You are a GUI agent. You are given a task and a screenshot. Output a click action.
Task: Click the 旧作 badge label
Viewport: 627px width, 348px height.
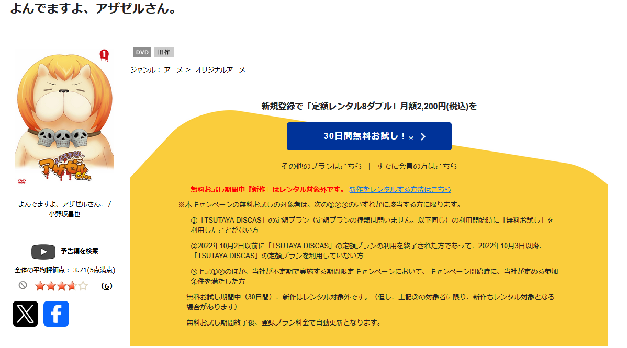pyautogui.click(x=163, y=52)
